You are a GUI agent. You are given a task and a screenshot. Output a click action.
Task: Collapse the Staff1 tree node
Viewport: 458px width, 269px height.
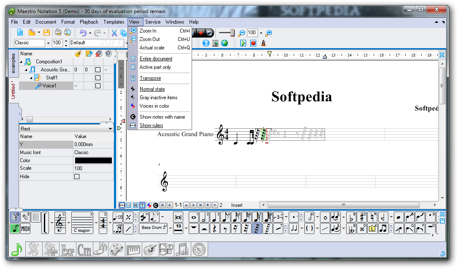(x=31, y=78)
